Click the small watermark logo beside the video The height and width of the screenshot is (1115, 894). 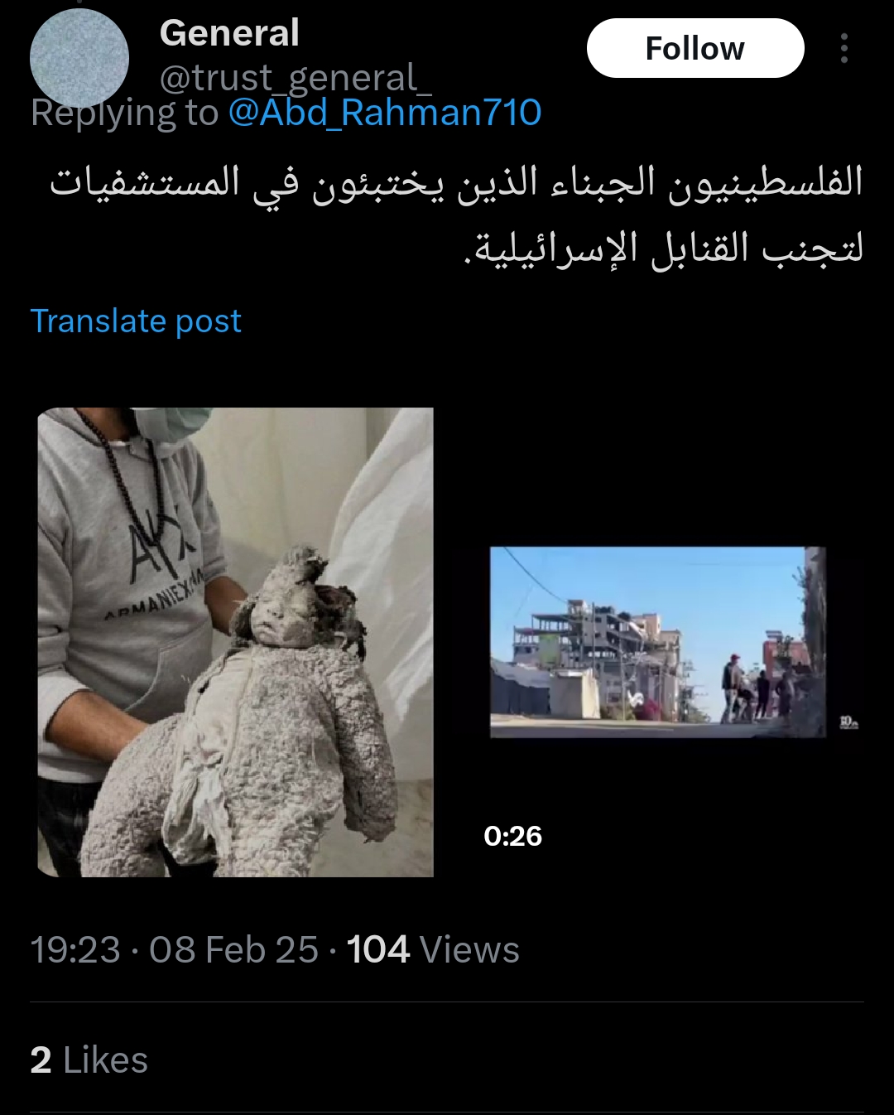coord(848,723)
